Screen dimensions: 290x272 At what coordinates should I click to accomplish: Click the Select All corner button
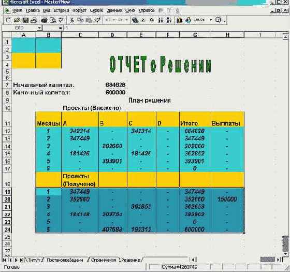point(7,35)
